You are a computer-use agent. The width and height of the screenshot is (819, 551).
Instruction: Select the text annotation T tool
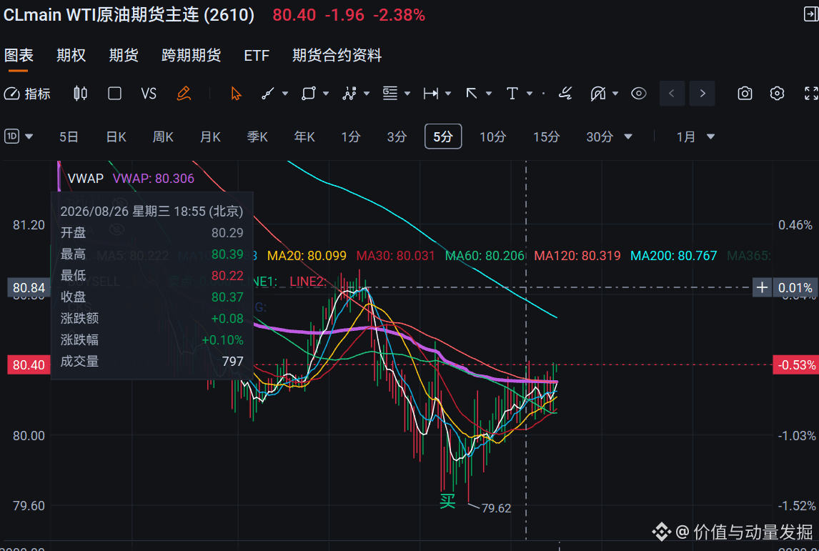[512, 94]
